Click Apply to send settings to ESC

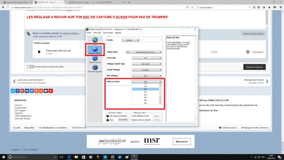point(157,116)
